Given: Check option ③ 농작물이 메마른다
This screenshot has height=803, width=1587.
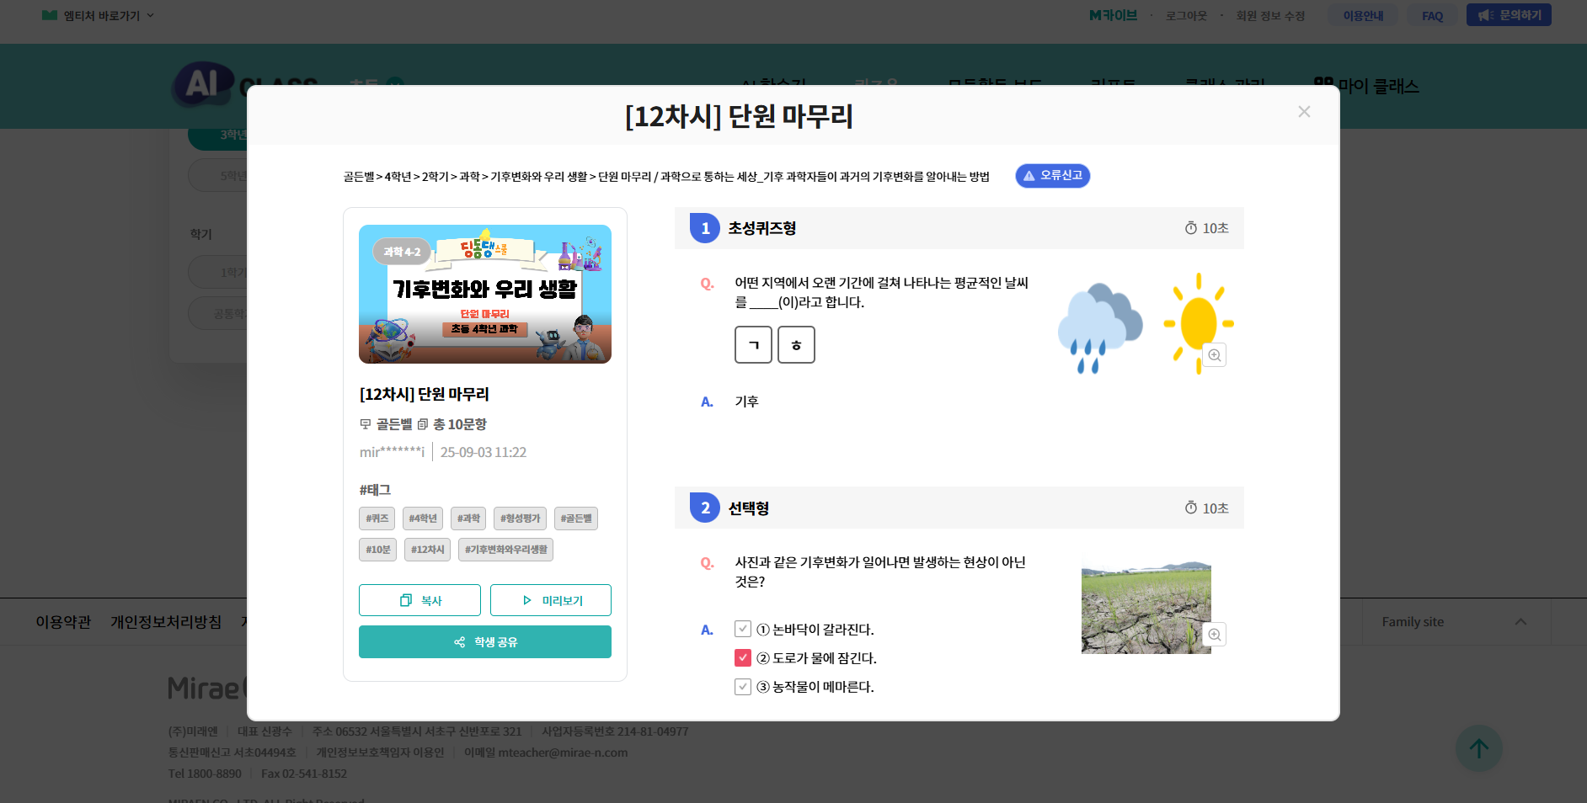Looking at the screenshot, I should tap(743, 686).
